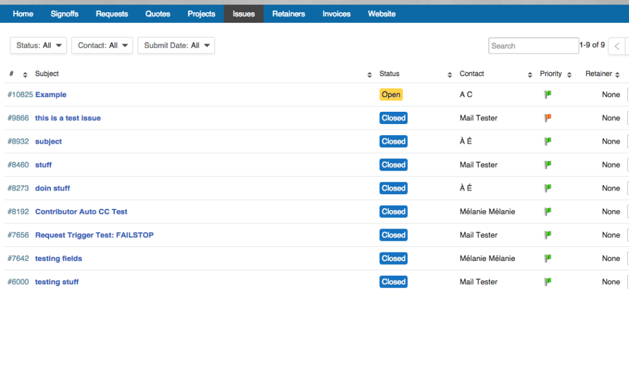Go to previous page arrow
The height and width of the screenshot is (371, 629).
pyautogui.click(x=617, y=45)
